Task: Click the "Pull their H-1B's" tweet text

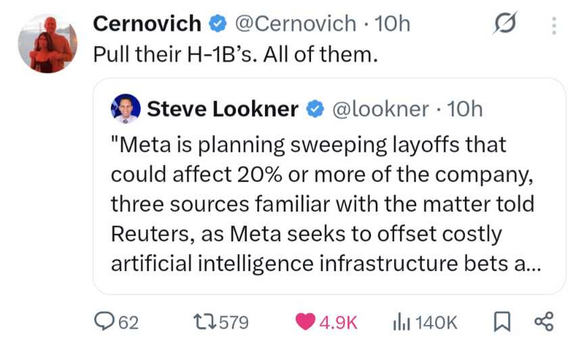Action: [235, 56]
